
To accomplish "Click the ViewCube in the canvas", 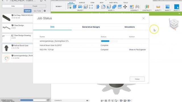I will 174,24.
